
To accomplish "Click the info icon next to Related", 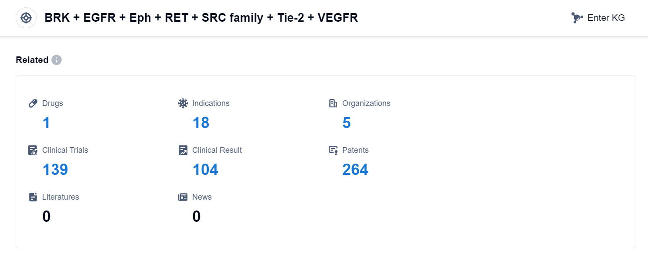I will point(57,60).
